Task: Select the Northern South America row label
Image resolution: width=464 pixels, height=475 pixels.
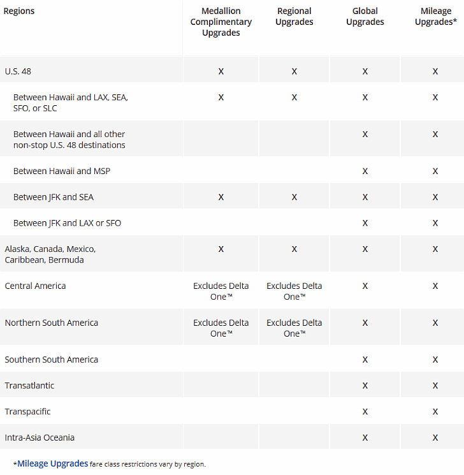Action: [x=52, y=323]
